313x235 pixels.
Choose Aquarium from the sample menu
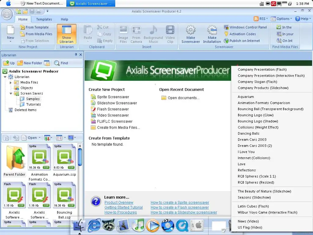(246, 97)
